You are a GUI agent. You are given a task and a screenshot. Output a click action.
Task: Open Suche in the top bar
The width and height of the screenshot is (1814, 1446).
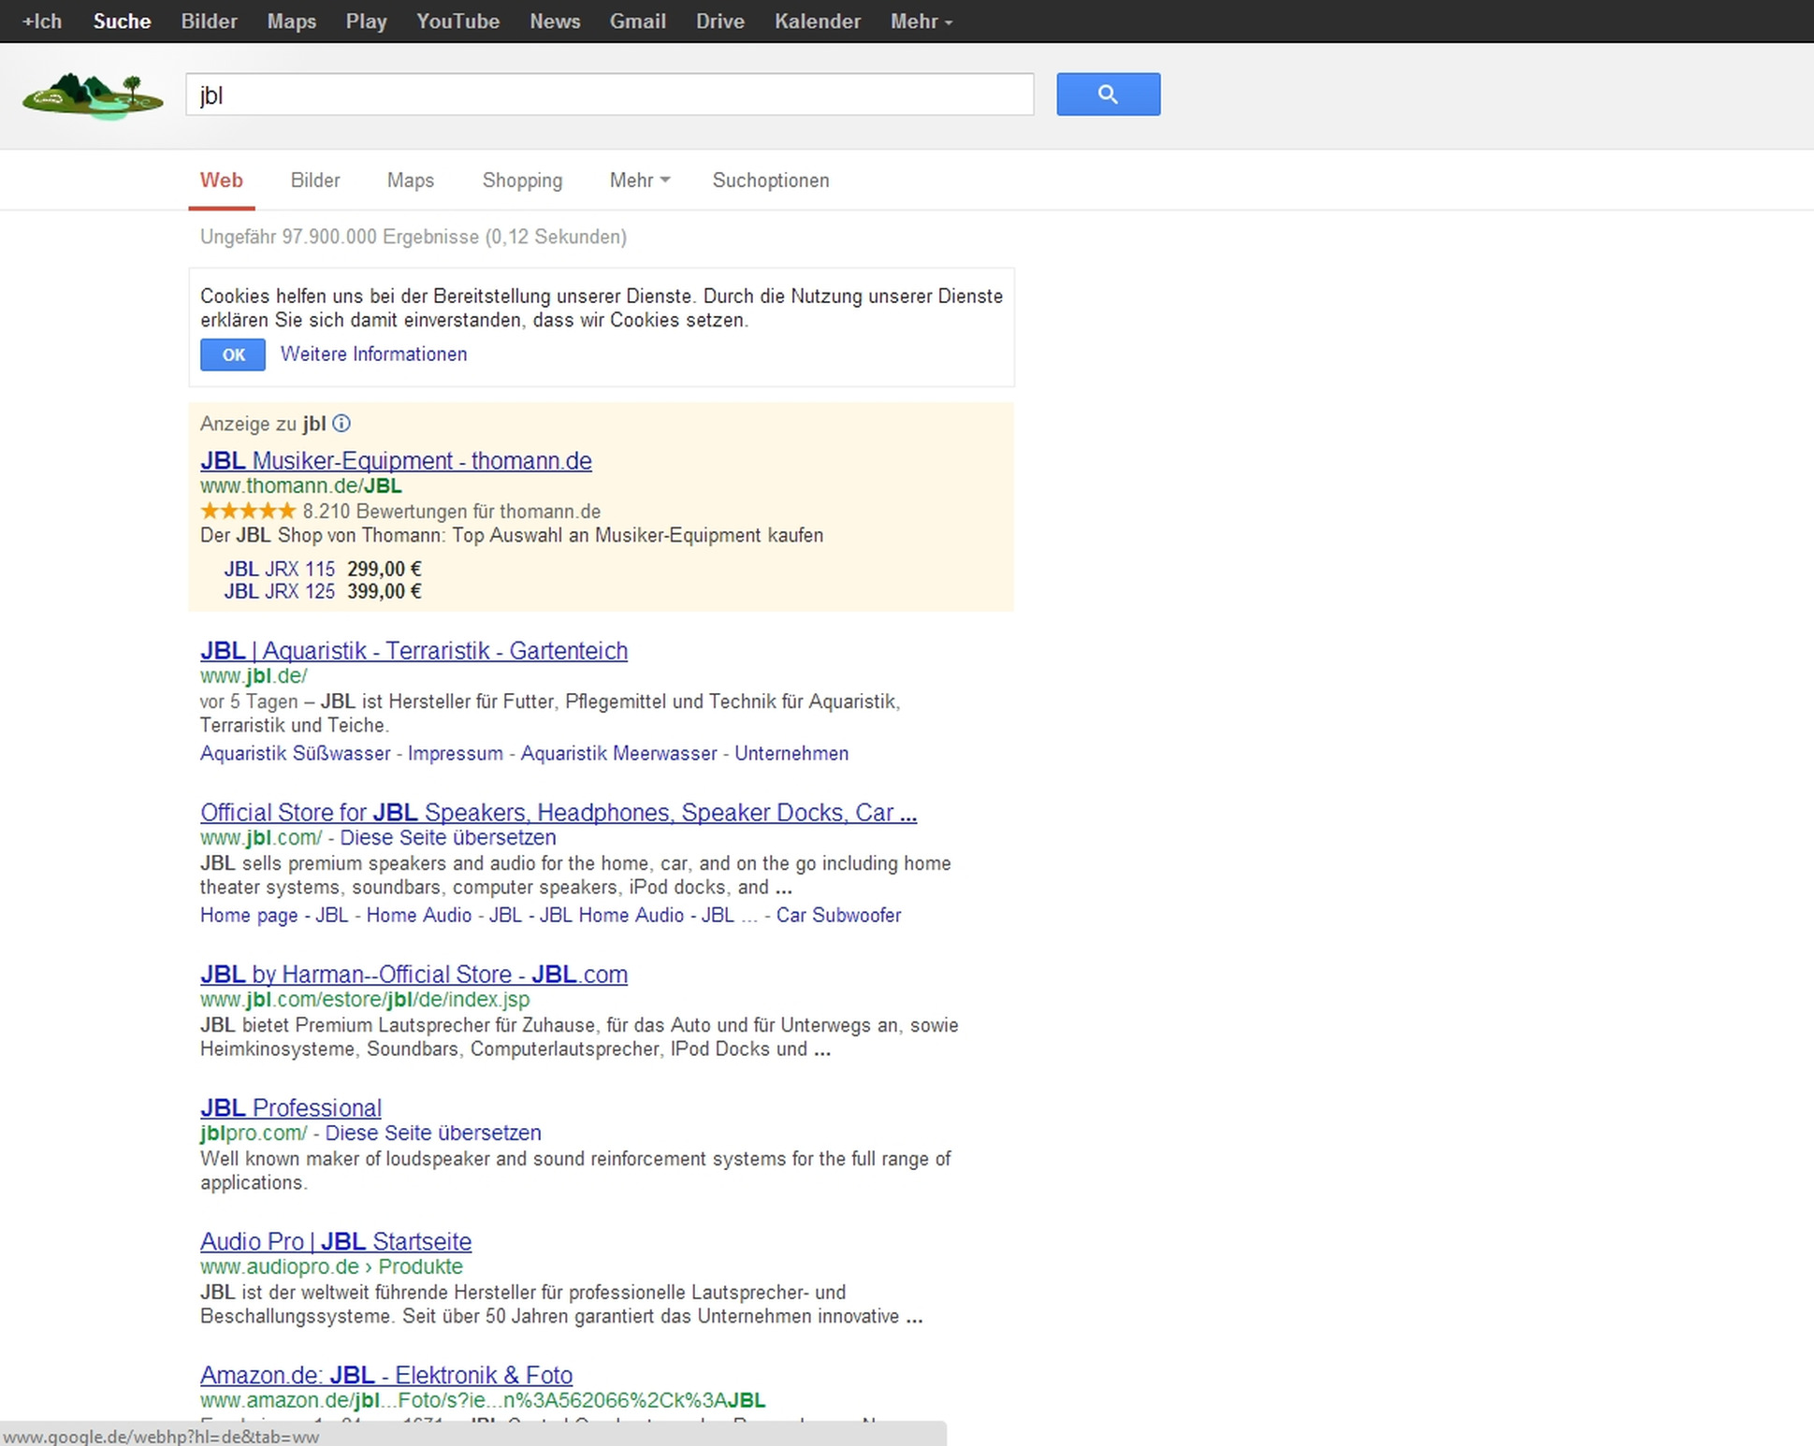coord(122,21)
